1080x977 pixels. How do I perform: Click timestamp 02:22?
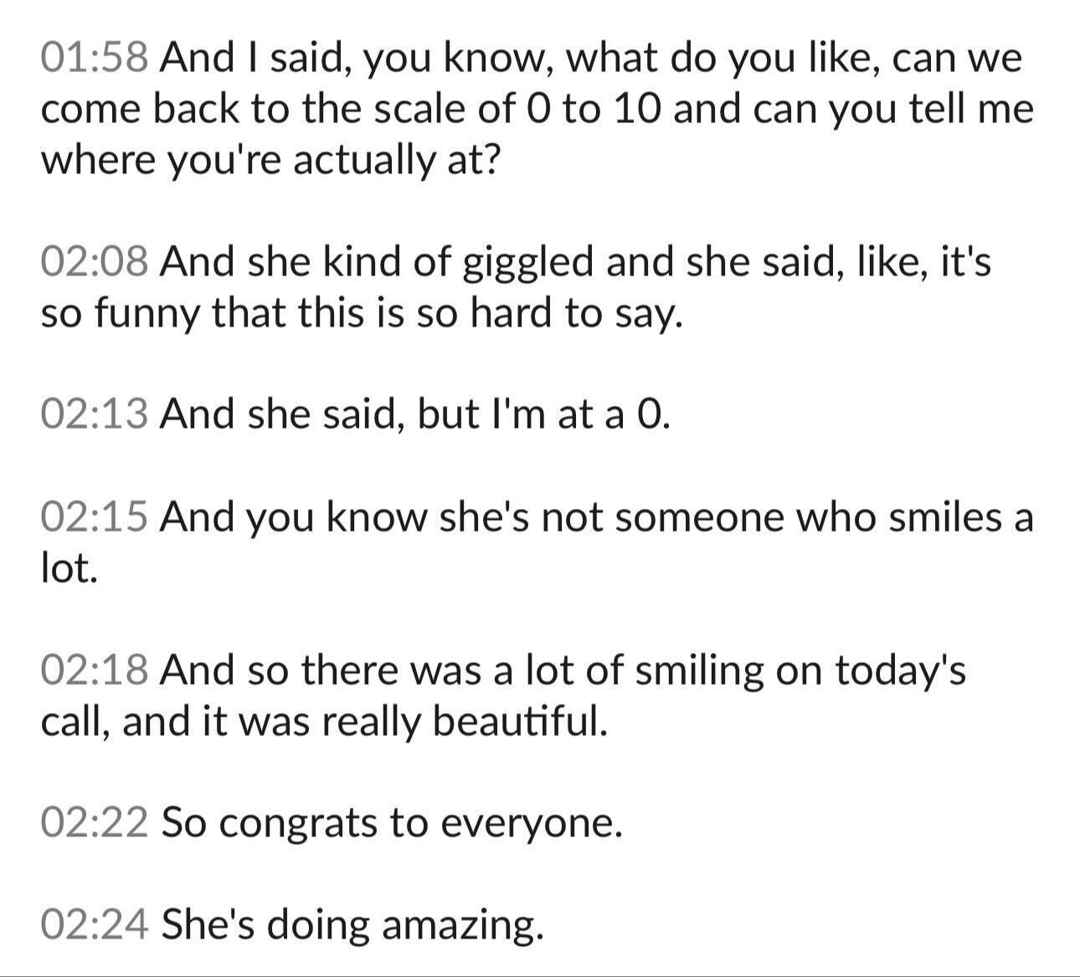95,823
